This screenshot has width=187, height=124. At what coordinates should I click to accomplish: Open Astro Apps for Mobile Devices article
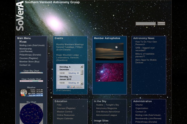click(146, 61)
